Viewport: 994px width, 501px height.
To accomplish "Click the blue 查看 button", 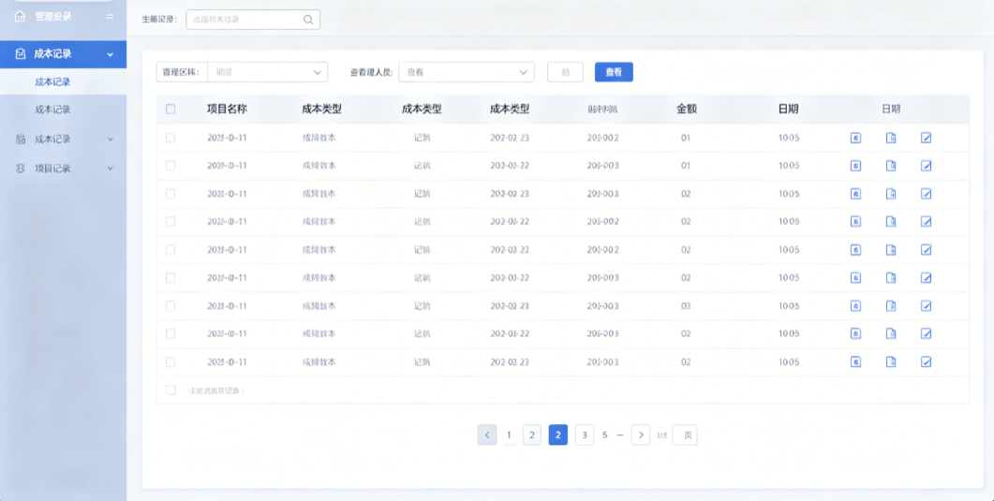I will pyautogui.click(x=614, y=72).
